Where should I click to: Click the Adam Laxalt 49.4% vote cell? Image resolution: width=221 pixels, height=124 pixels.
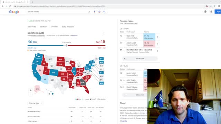149,44
